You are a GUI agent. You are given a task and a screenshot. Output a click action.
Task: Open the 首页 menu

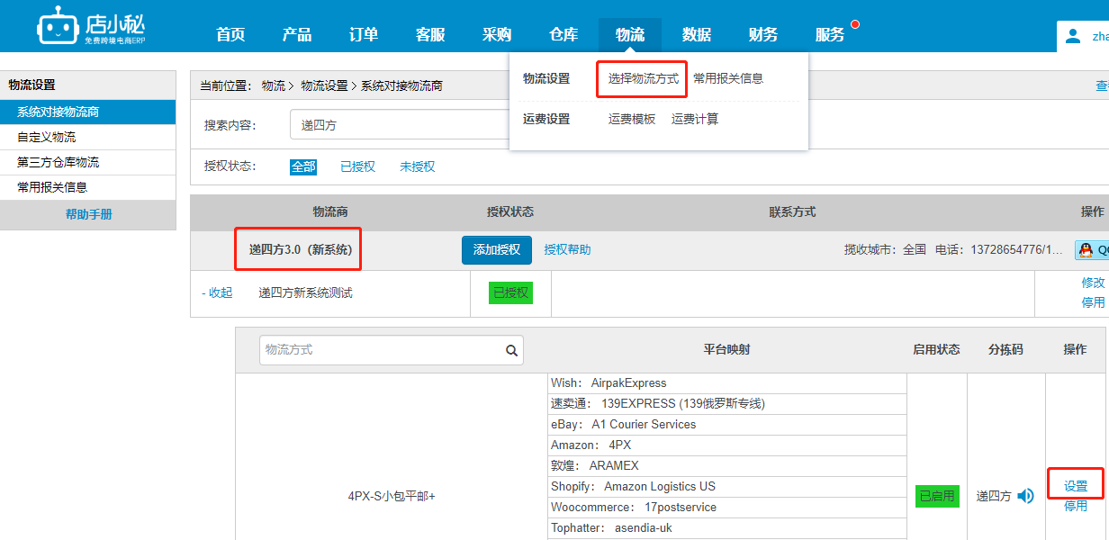230,35
